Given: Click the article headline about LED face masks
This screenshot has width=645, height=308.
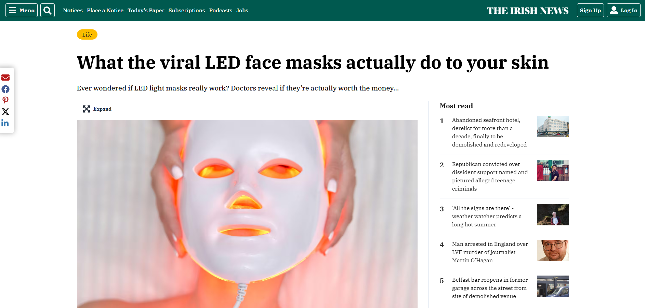Looking at the screenshot, I should (x=313, y=62).
